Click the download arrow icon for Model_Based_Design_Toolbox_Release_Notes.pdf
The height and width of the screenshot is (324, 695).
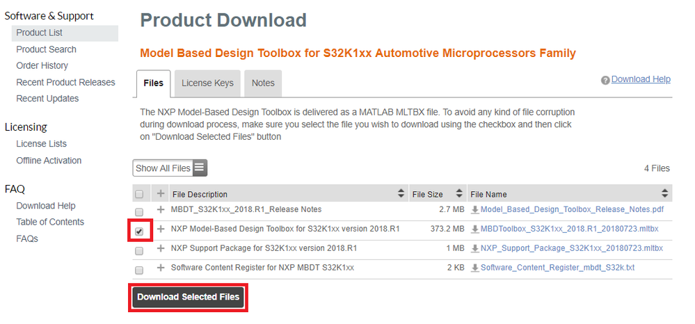coord(475,210)
